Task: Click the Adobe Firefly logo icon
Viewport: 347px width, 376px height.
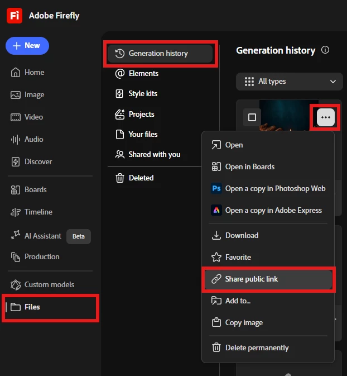Action: 15,16
